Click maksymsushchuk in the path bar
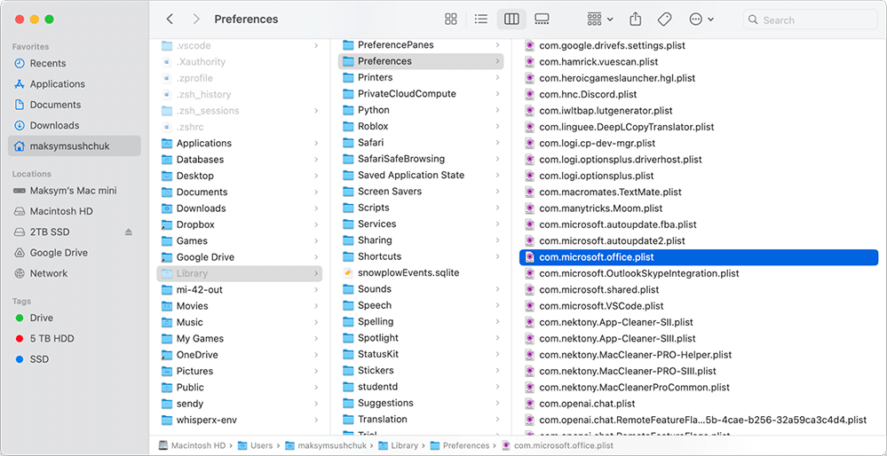887x456 pixels. click(327, 446)
